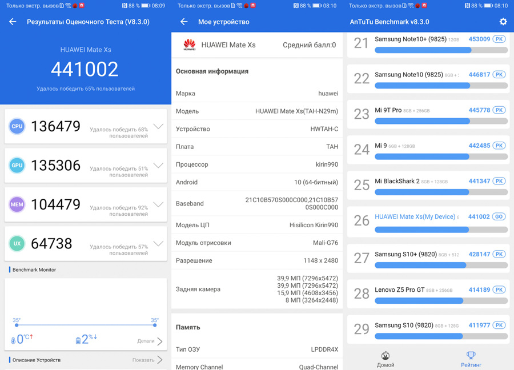Tap NFC status icon in the right screen

467,6
